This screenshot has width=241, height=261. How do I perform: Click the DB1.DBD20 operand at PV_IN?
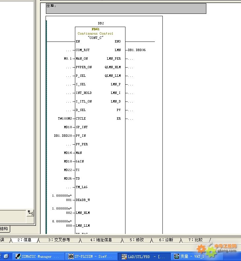[63, 136]
